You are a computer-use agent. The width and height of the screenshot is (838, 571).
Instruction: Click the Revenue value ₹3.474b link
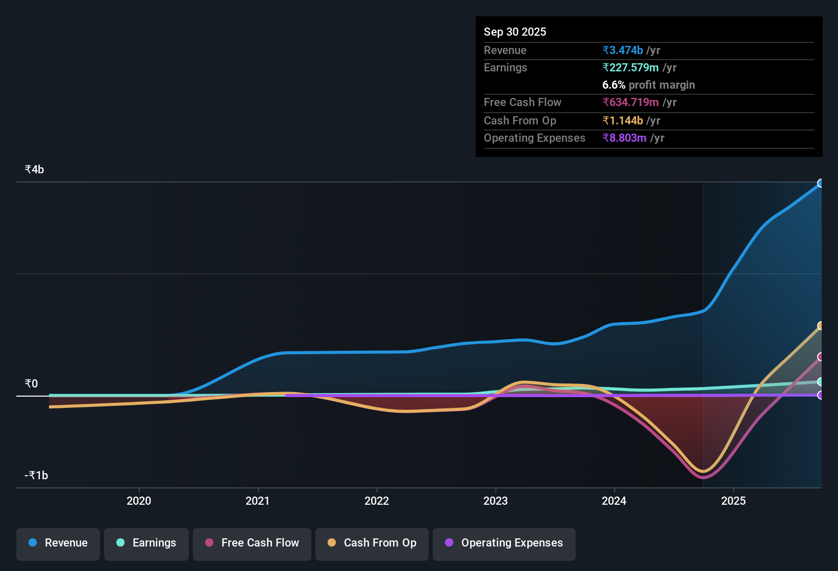coord(623,50)
